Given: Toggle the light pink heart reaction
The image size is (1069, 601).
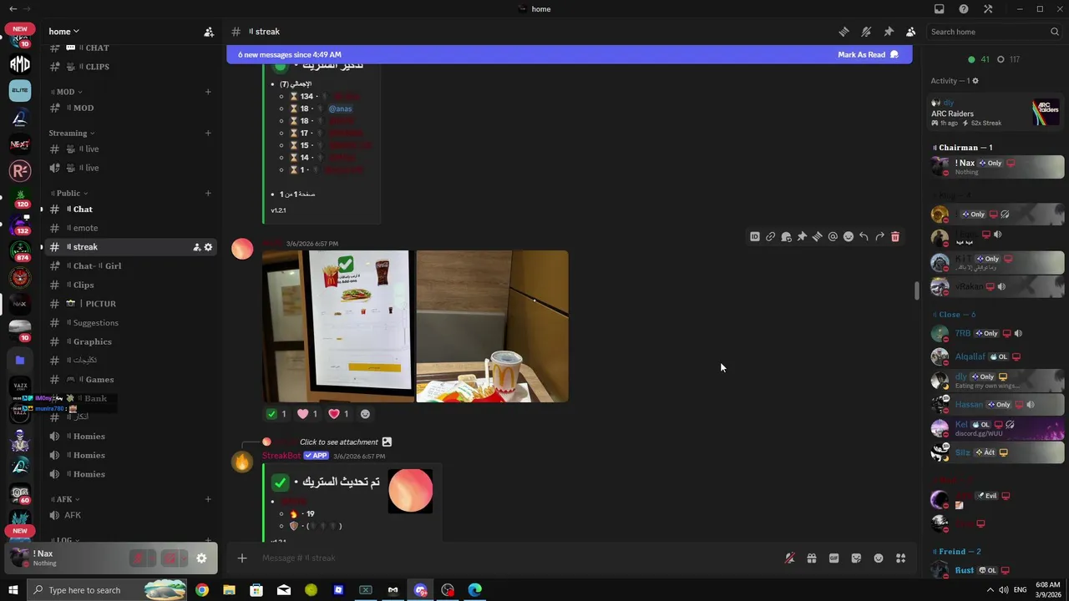Looking at the screenshot, I should coord(307,414).
